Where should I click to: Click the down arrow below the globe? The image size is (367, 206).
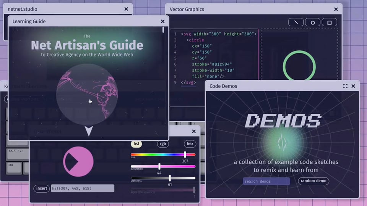coord(89,131)
